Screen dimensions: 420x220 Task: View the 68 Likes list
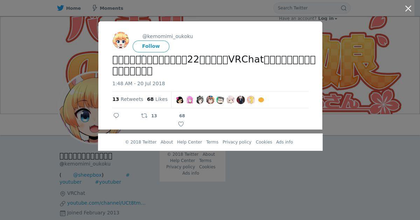pos(157,99)
